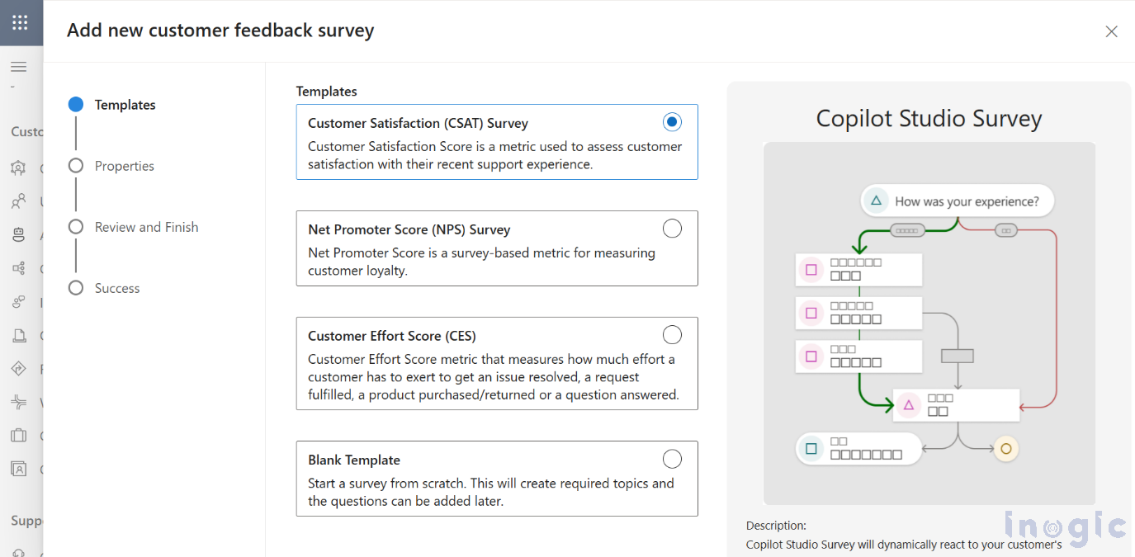The height and width of the screenshot is (557, 1135).
Task: Toggle the hamburger navigation menu
Action: click(x=19, y=67)
